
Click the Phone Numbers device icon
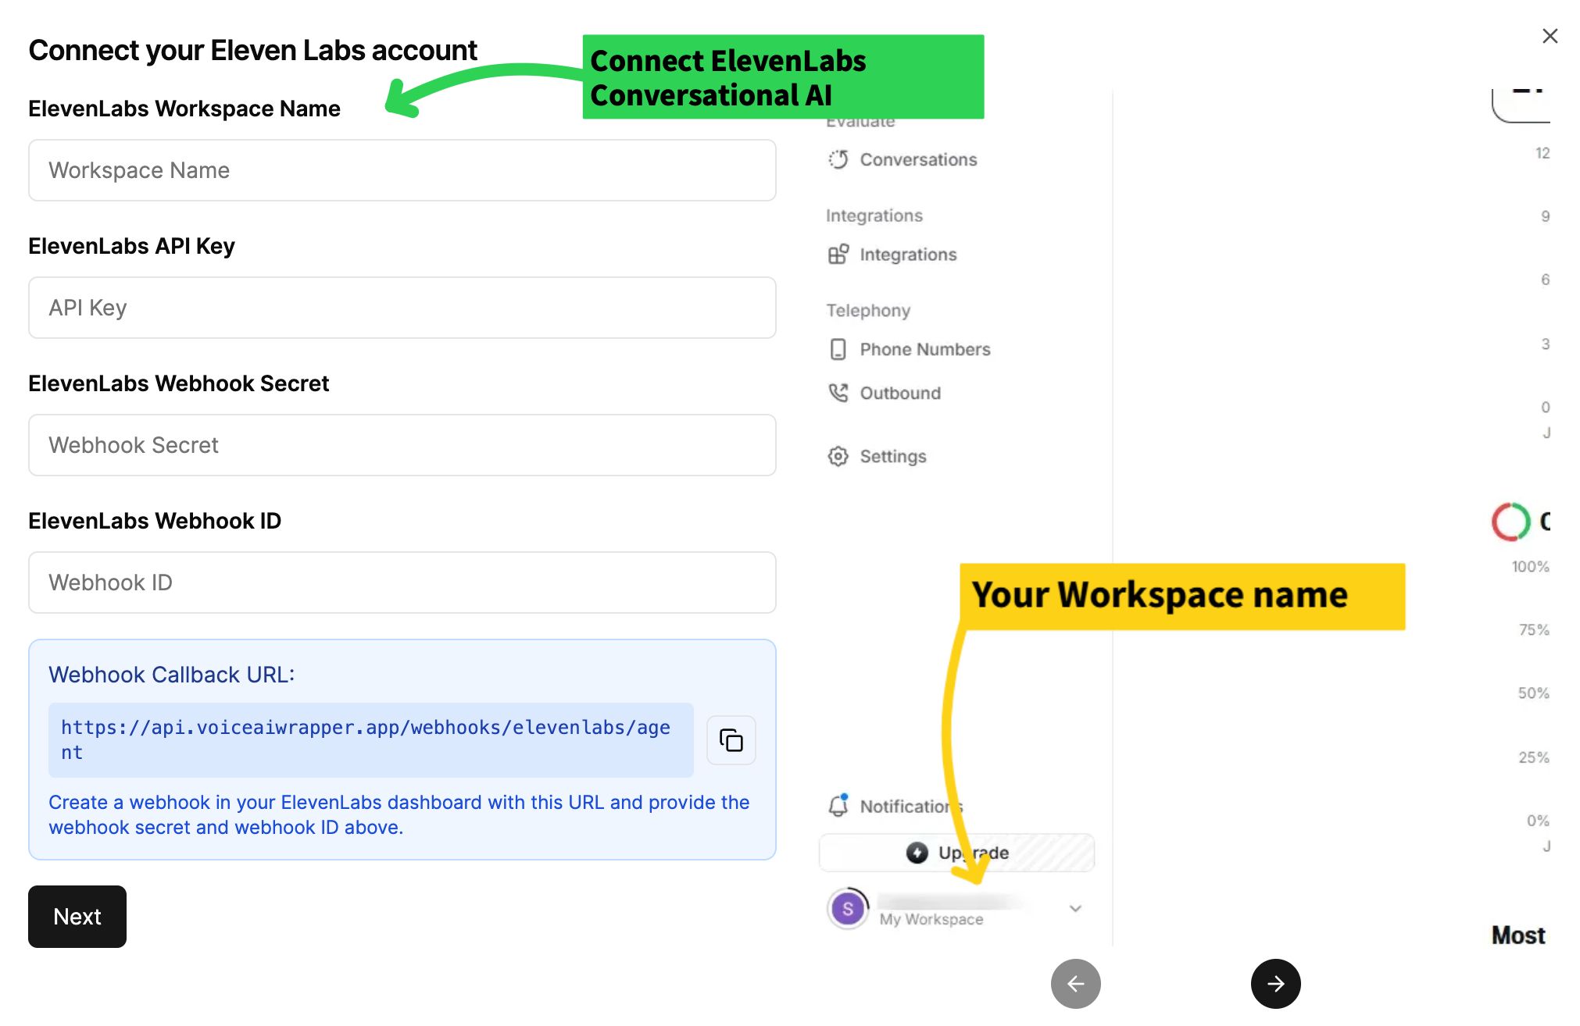click(x=838, y=349)
